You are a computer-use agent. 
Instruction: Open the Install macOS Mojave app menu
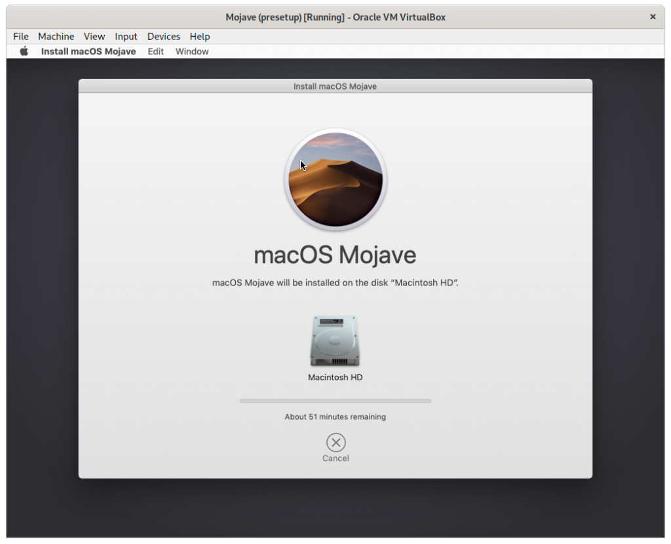click(88, 52)
